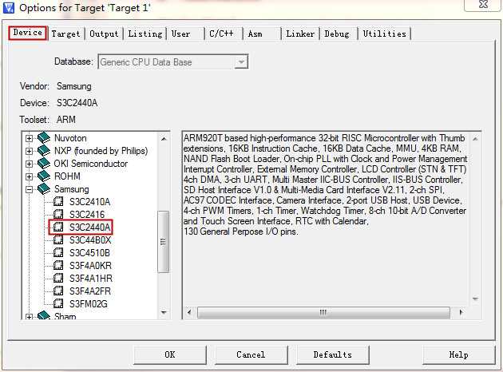Open the Listing tab
Image resolution: width=503 pixels, height=372 pixels.
(145, 34)
